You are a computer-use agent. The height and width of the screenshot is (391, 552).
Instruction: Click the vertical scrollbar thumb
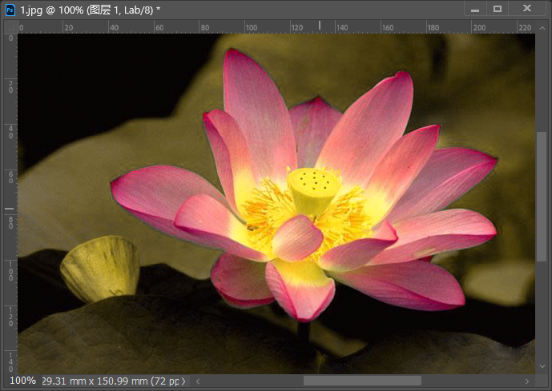coord(542,196)
